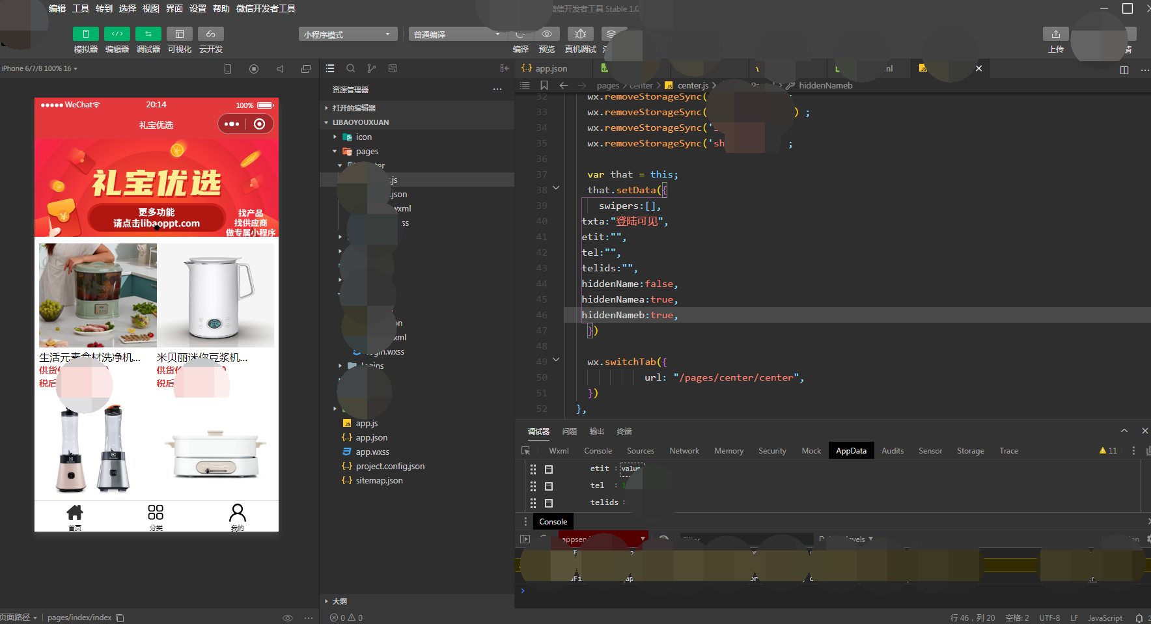Switch to the 终端 terminal tab
The width and height of the screenshot is (1151, 624).
click(x=624, y=431)
